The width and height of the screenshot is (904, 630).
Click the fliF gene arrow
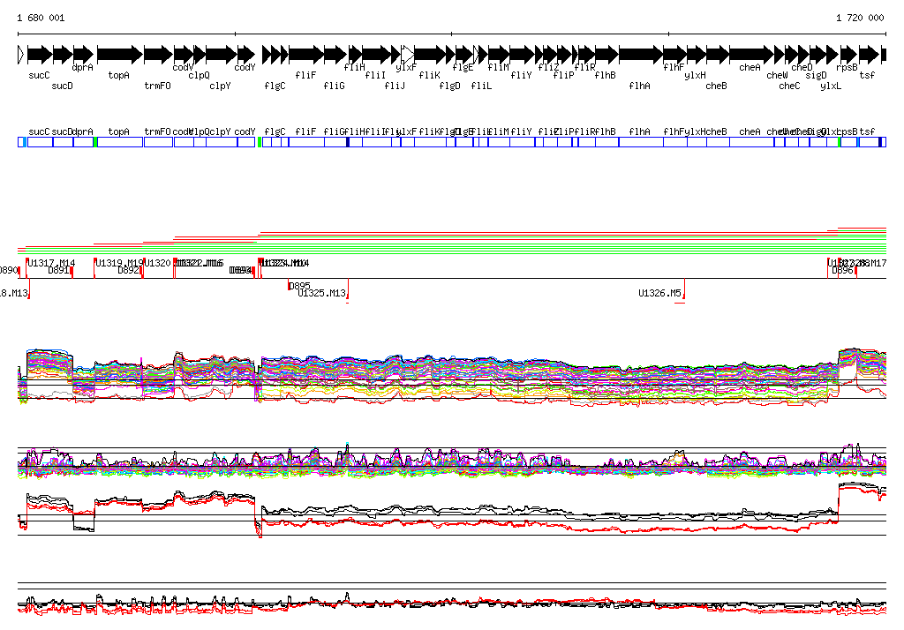[306, 55]
